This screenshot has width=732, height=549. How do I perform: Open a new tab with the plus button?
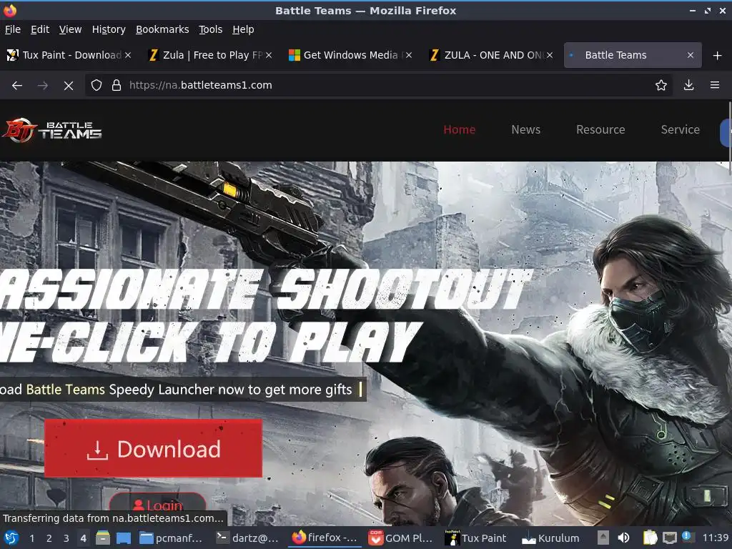pos(718,56)
